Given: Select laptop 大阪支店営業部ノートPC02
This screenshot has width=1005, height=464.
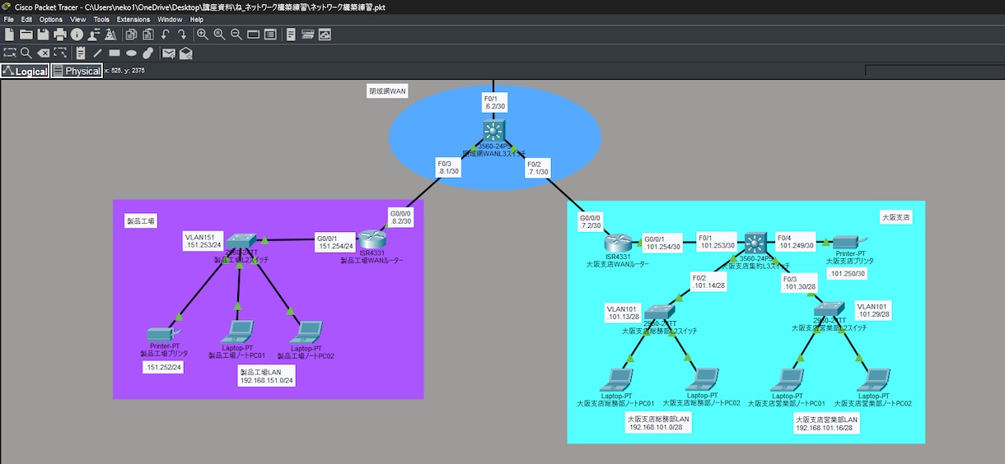Looking at the screenshot, I should tap(872, 380).
